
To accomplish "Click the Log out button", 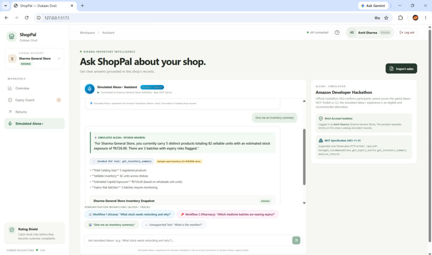I will pos(407,33).
